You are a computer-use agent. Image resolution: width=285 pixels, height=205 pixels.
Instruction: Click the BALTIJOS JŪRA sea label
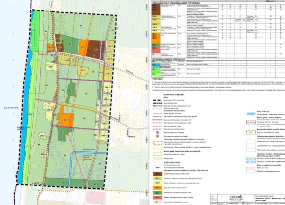click(x=11, y=108)
